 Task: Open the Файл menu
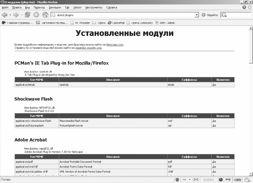(x=5, y=8)
